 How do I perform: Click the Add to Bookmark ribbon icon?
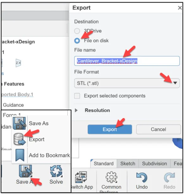click(20, 155)
